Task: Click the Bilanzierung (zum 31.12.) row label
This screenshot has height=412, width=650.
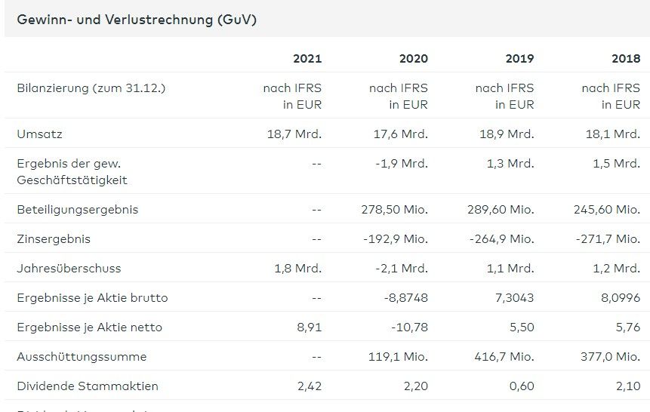Action: (91, 88)
